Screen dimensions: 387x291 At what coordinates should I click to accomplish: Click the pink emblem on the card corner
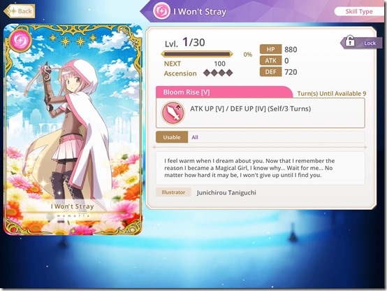(x=20, y=40)
